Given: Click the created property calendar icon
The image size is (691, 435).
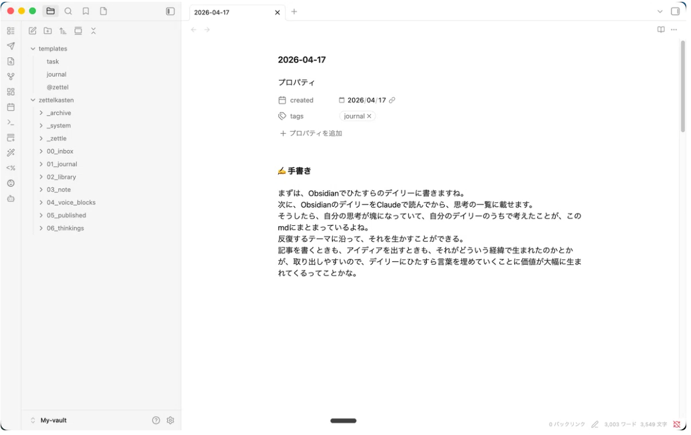Looking at the screenshot, I should coord(282,100).
